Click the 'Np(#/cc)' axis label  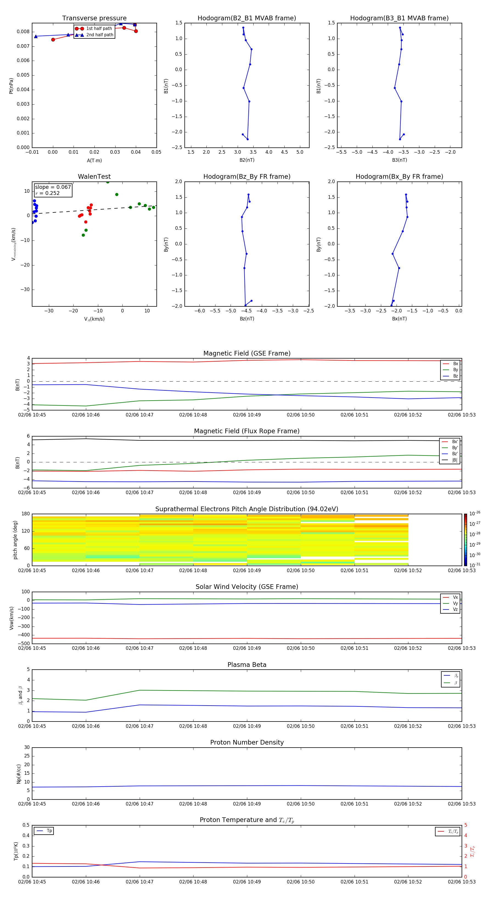(18, 774)
